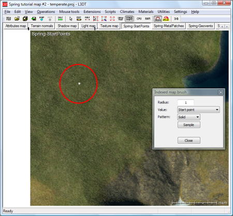This screenshot has height=216, width=233.
Task: Click the CPU toolbar icon
Action: tap(139, 19)
